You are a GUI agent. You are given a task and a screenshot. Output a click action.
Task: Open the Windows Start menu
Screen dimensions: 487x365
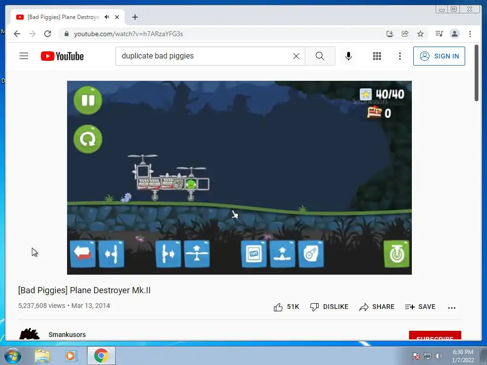pos(13,355)
